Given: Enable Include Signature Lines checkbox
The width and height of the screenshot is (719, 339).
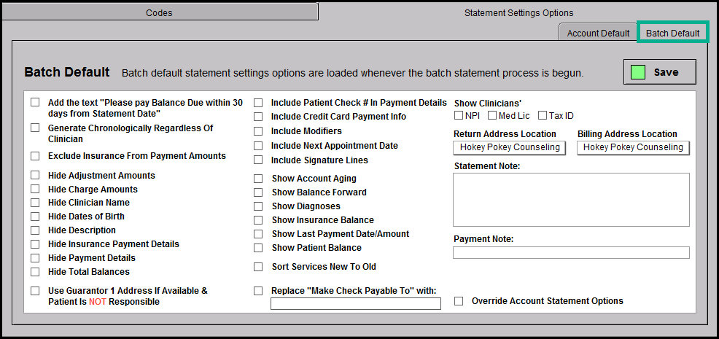Looking at the screenshot, I should pos(258,160).
